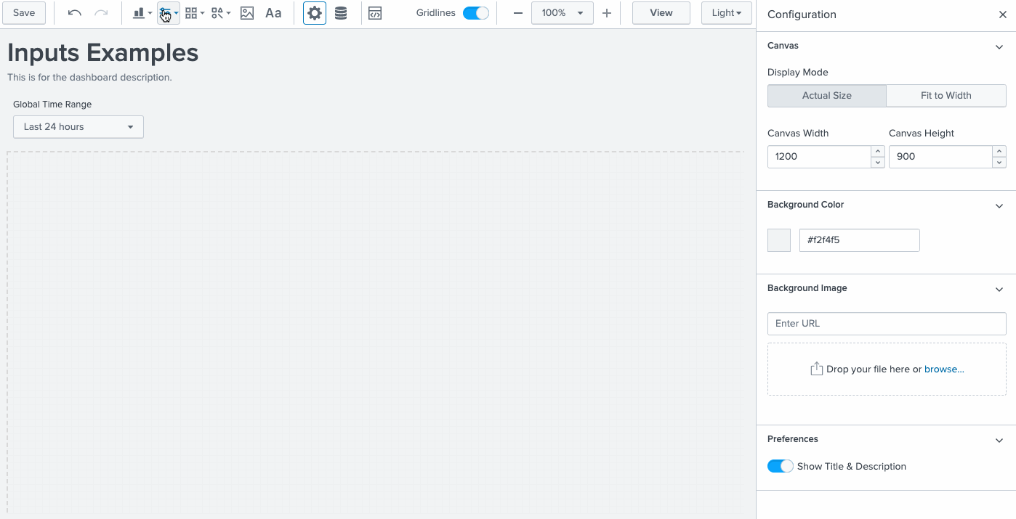Image resolution: width=1016 pixels, height=519 pixels.
Task: Select Actual Size display mode
Action: pos(826,95)
